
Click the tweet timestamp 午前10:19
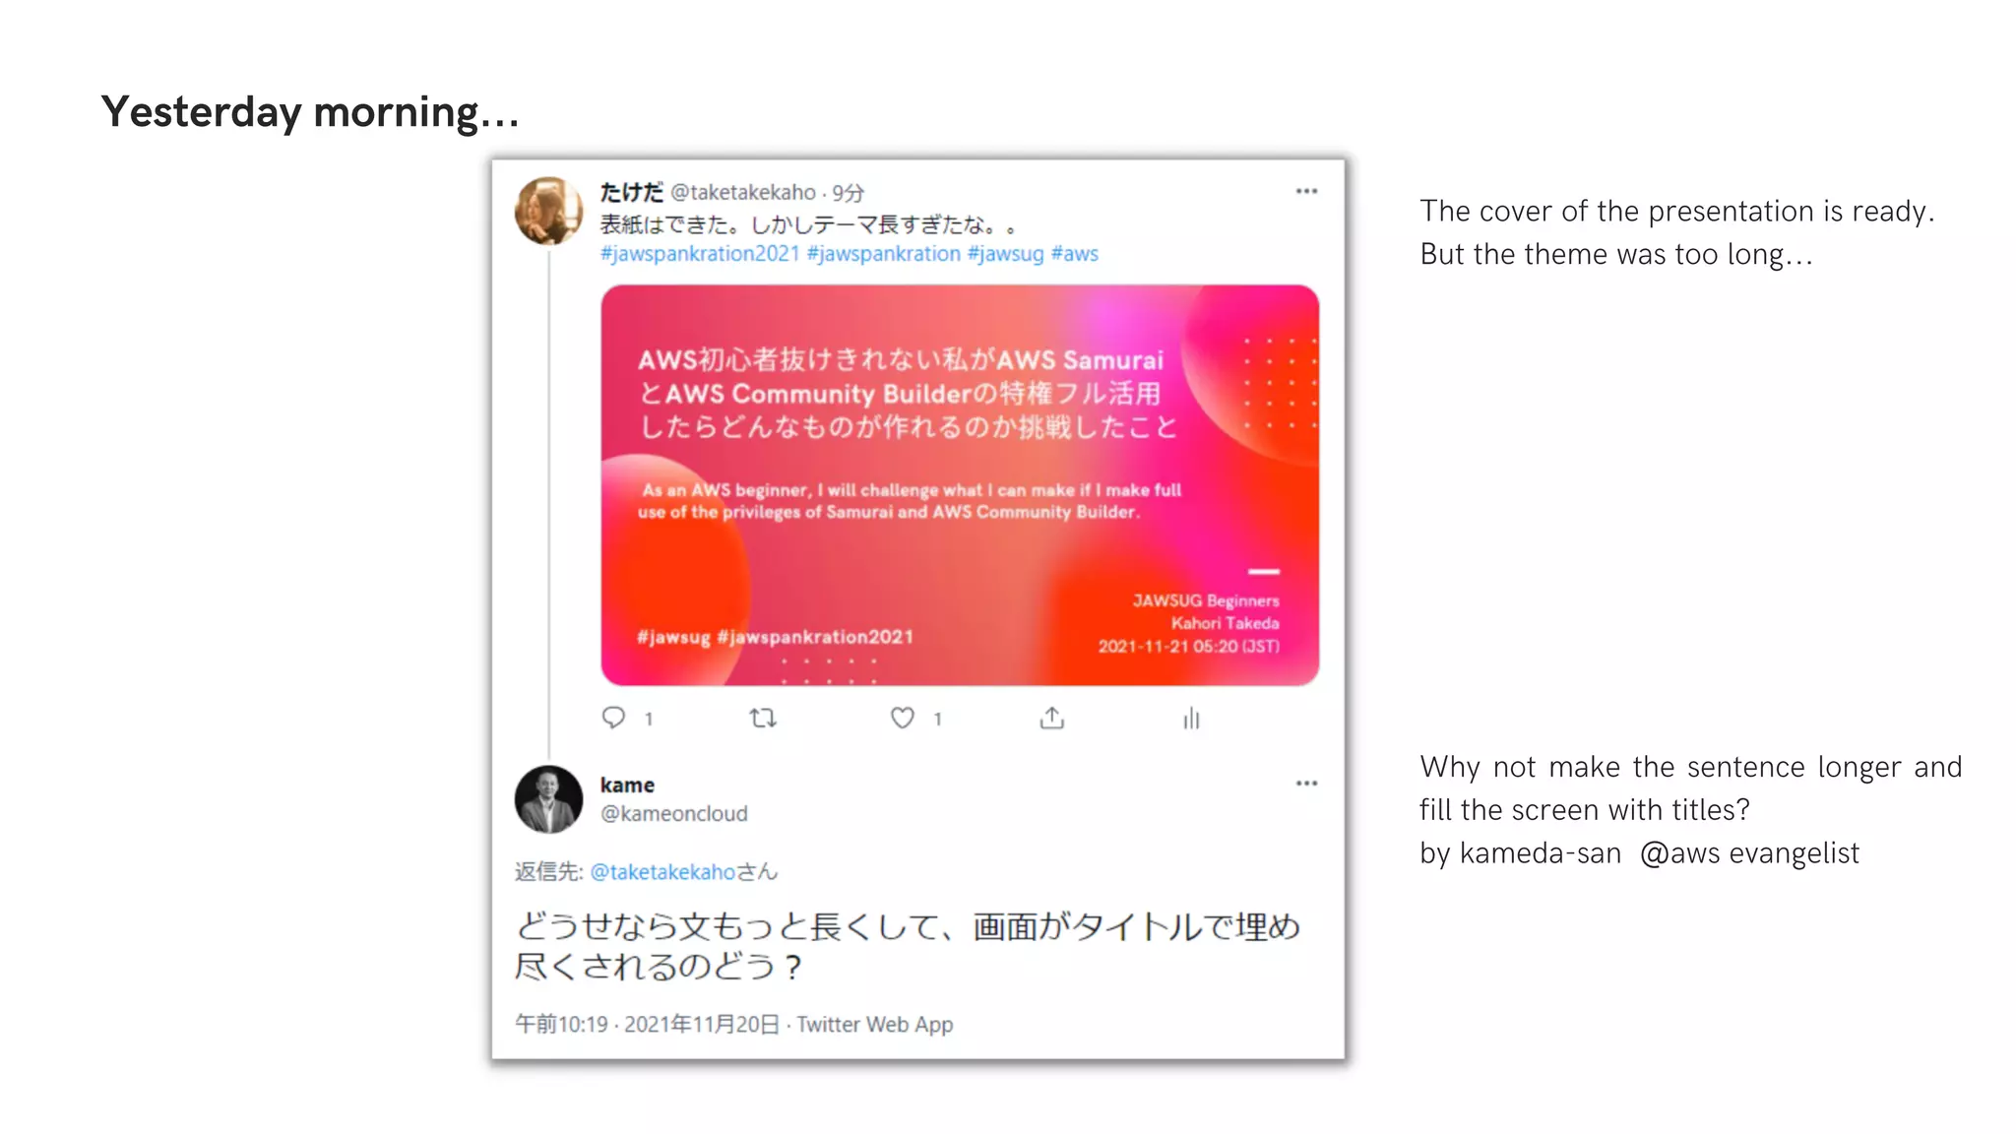click(561, 1025)
